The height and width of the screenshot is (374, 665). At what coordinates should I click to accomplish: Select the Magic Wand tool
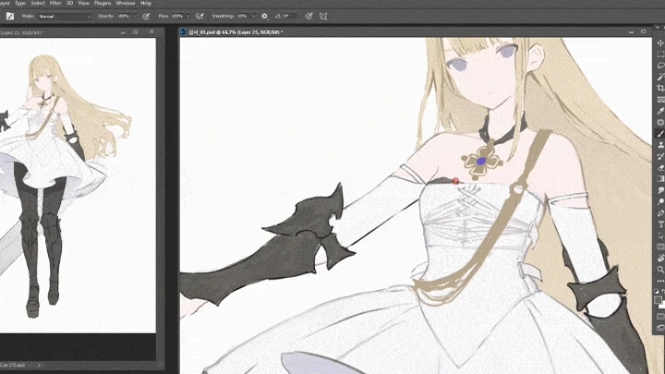pos(660,77)
